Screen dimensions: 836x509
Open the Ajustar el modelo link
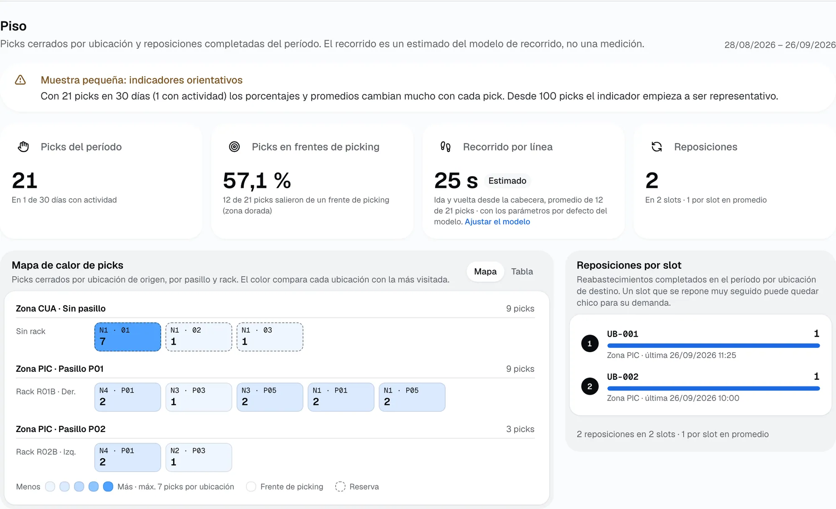click(497, 222)
